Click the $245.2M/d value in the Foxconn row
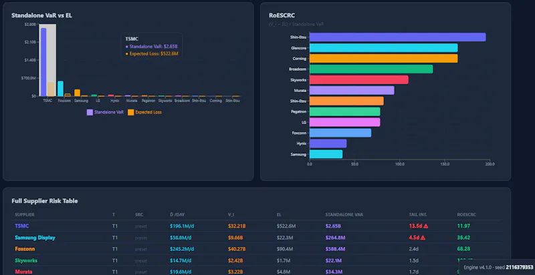 (183, 249)
